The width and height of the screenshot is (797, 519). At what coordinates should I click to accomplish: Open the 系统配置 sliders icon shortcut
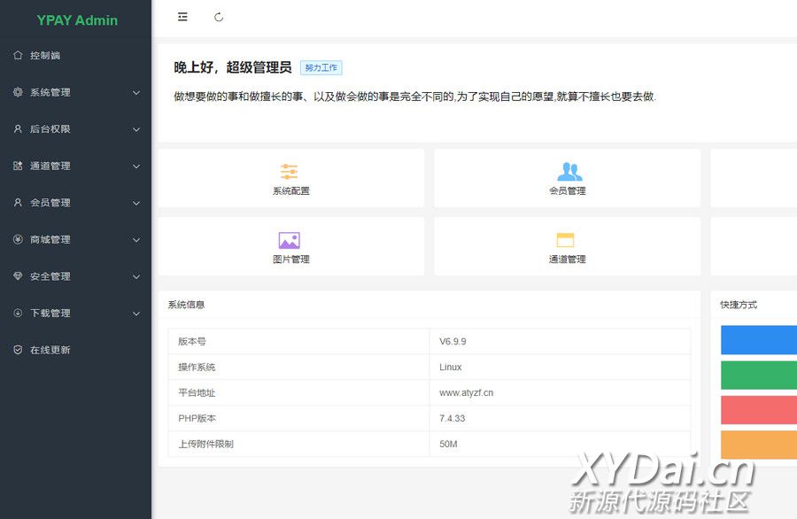pyautogui.click(x=290, y=172)
